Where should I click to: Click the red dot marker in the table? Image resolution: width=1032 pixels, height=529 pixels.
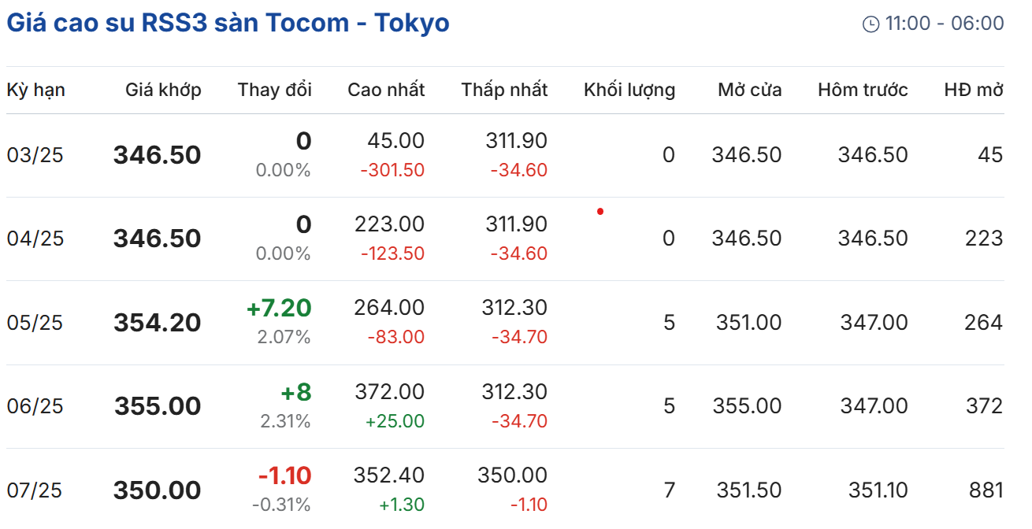[600, 211]
